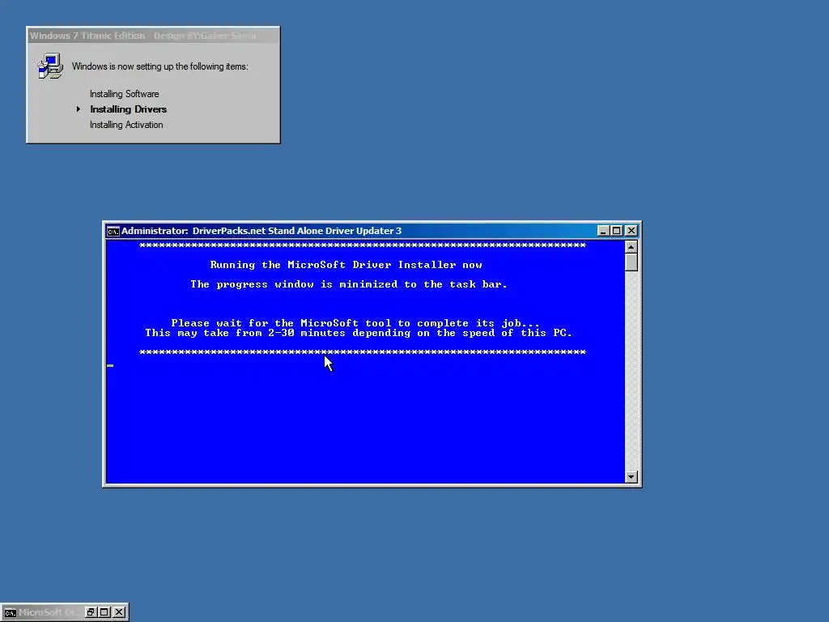
Task: Close the DriverPacks.net Driver Updater window
Action: [x=631, y=231]
